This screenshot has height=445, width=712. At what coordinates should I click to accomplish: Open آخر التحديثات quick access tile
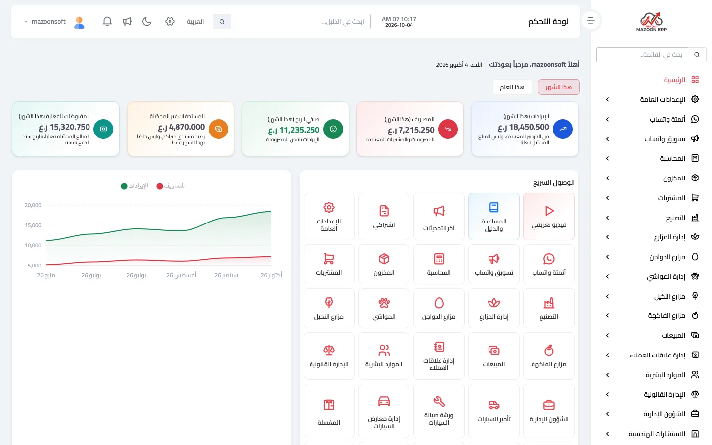coord(439,217)
